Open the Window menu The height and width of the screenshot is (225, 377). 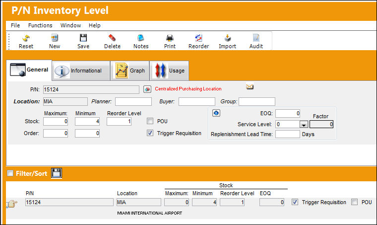click(70, 25)
